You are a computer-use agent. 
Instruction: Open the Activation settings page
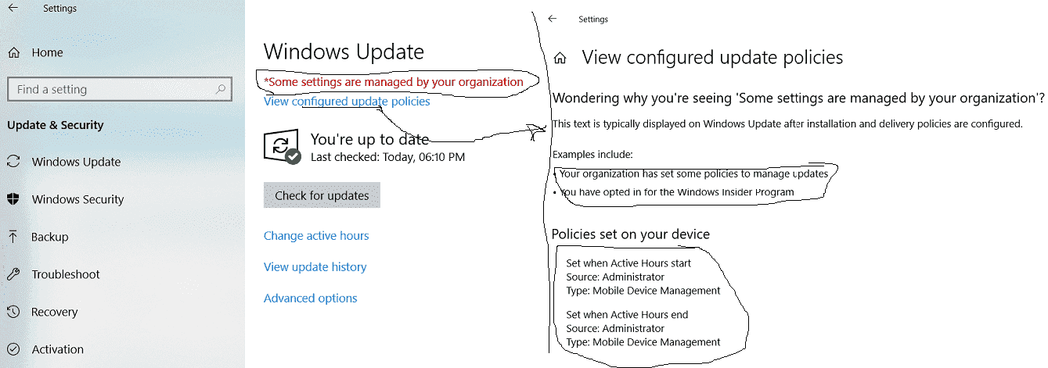pyautogui.click(x=57, y=349)
